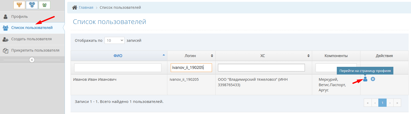
Task: Open Прикрепить пользователя menu item
Action: pos(35,50)
